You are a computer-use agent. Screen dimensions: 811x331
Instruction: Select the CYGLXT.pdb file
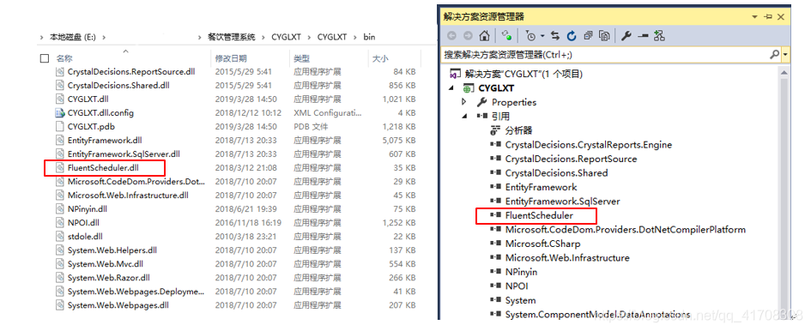click(x=91, y=126)
